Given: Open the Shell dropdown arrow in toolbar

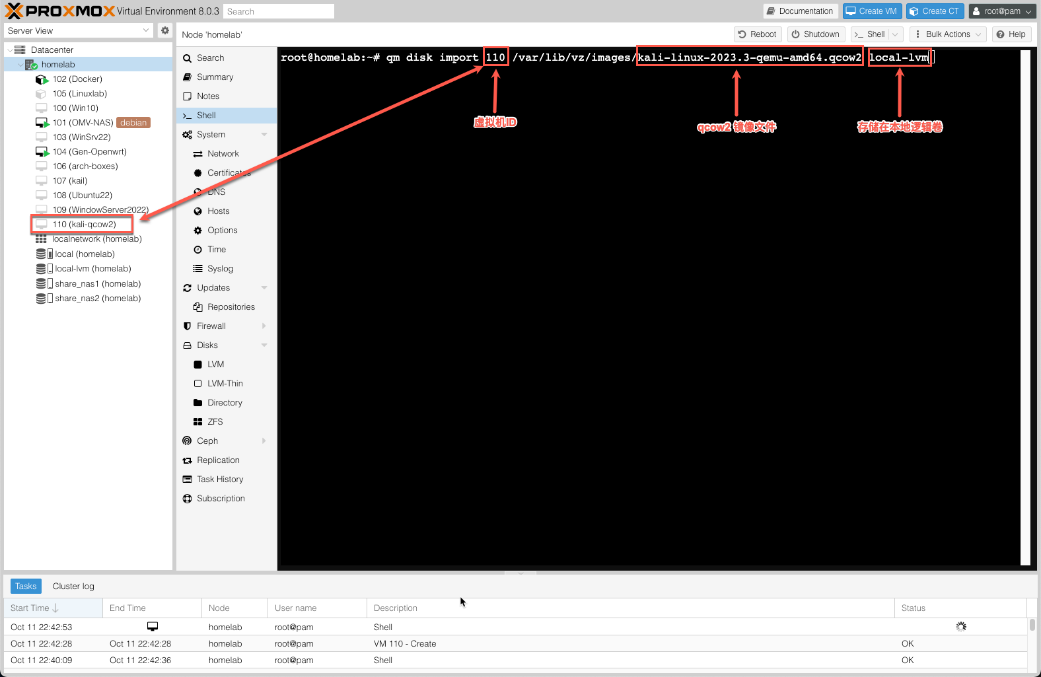Looking at the screenshot, I should tap(895, 34).
